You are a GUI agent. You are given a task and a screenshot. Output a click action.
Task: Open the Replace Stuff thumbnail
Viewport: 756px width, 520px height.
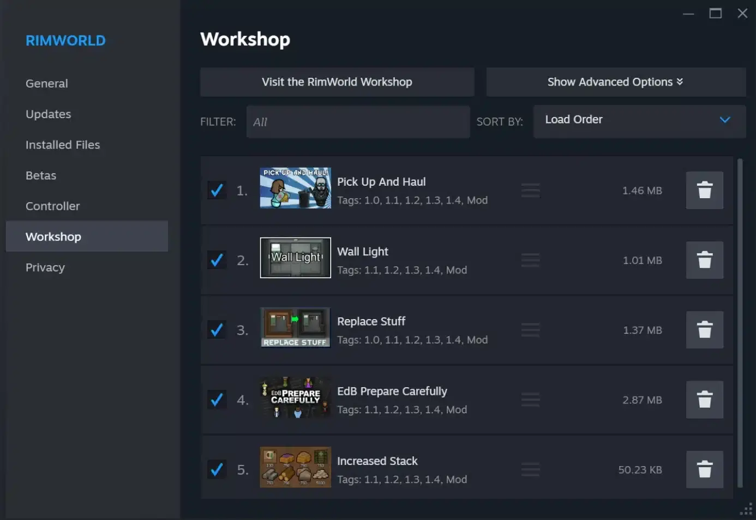point(295,327)
